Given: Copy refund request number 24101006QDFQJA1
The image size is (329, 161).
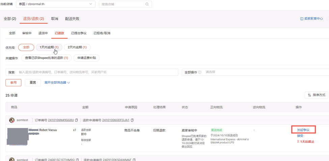Looking at the screenshot, I should (132, 120).
